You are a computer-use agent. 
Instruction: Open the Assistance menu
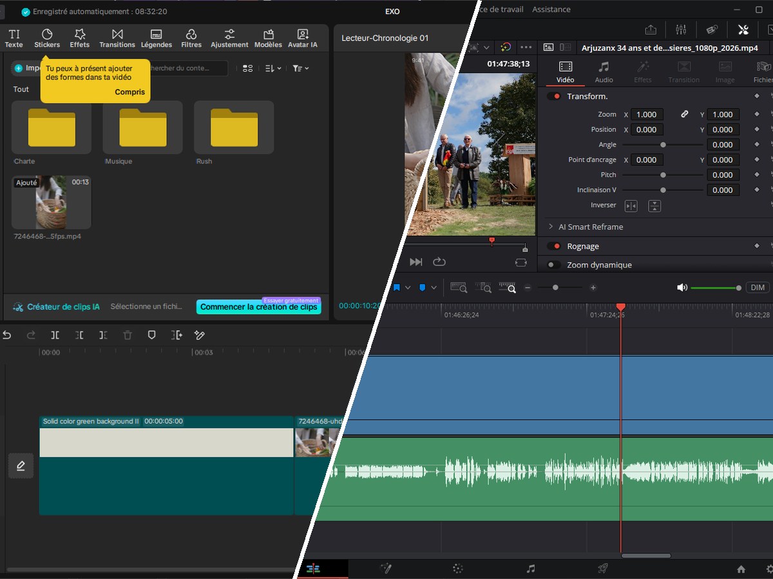[551, 9]
